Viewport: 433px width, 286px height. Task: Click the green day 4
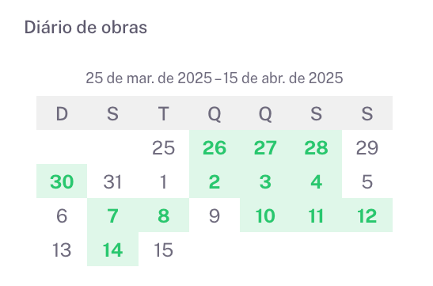click(x=316, y=181)
